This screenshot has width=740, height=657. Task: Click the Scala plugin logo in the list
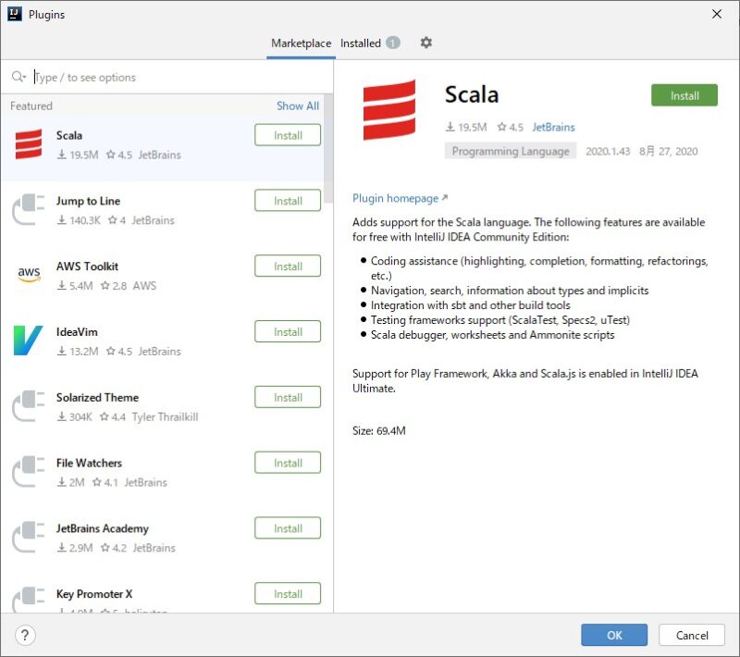[x=29, y=144]
